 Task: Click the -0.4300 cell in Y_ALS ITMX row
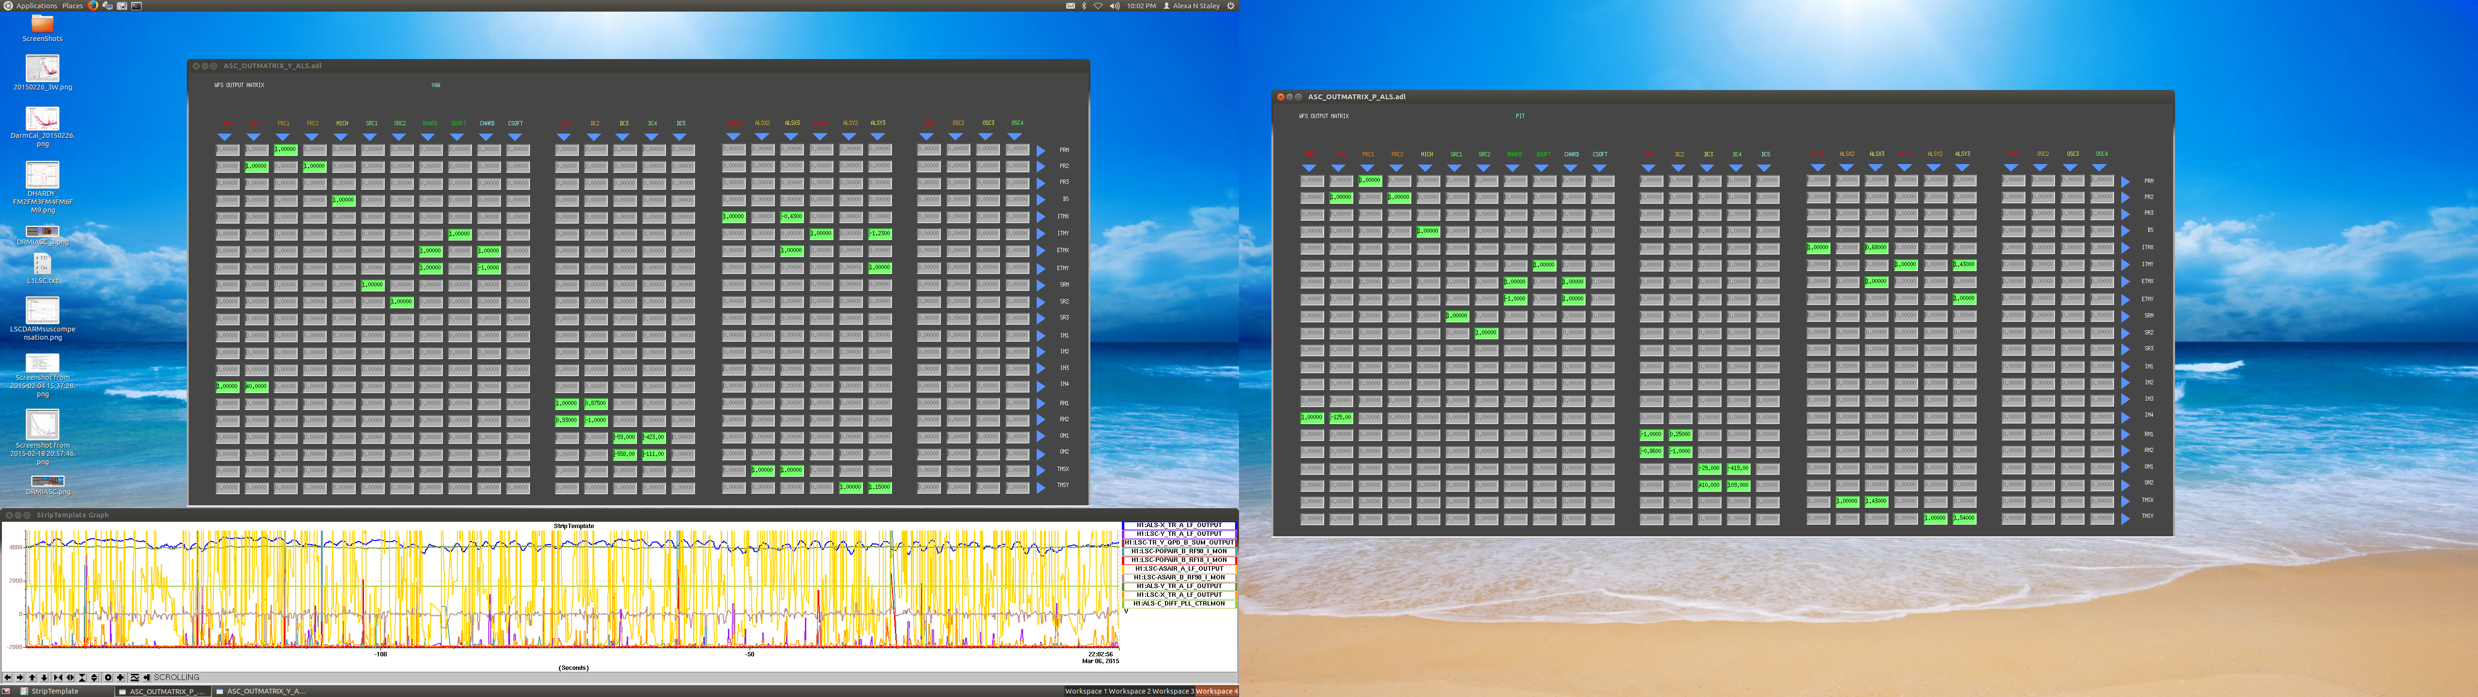[x=792, y=217]
